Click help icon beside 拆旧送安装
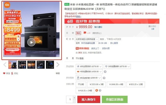This screenshot has width=166, height=105. click(104, 78)
